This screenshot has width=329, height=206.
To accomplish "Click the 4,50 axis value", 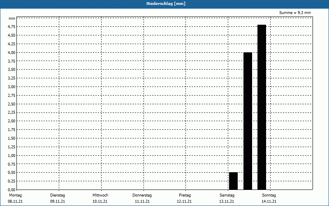I will (x=12, y=35).
